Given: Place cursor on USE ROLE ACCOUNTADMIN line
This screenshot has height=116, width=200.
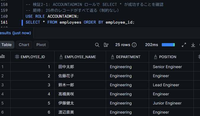Looking at the screenshot, I should 52,17.
